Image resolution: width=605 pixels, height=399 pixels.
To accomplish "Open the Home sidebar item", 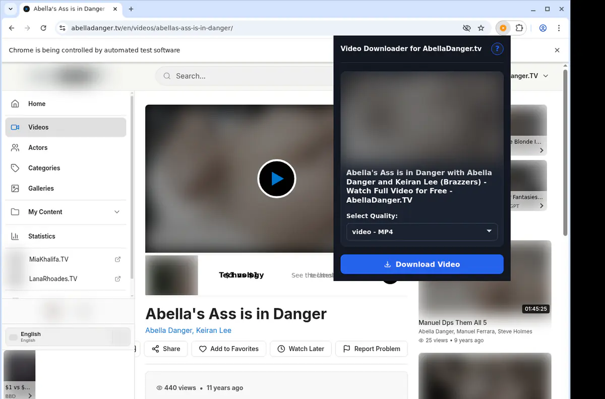I will click(66, 104).
